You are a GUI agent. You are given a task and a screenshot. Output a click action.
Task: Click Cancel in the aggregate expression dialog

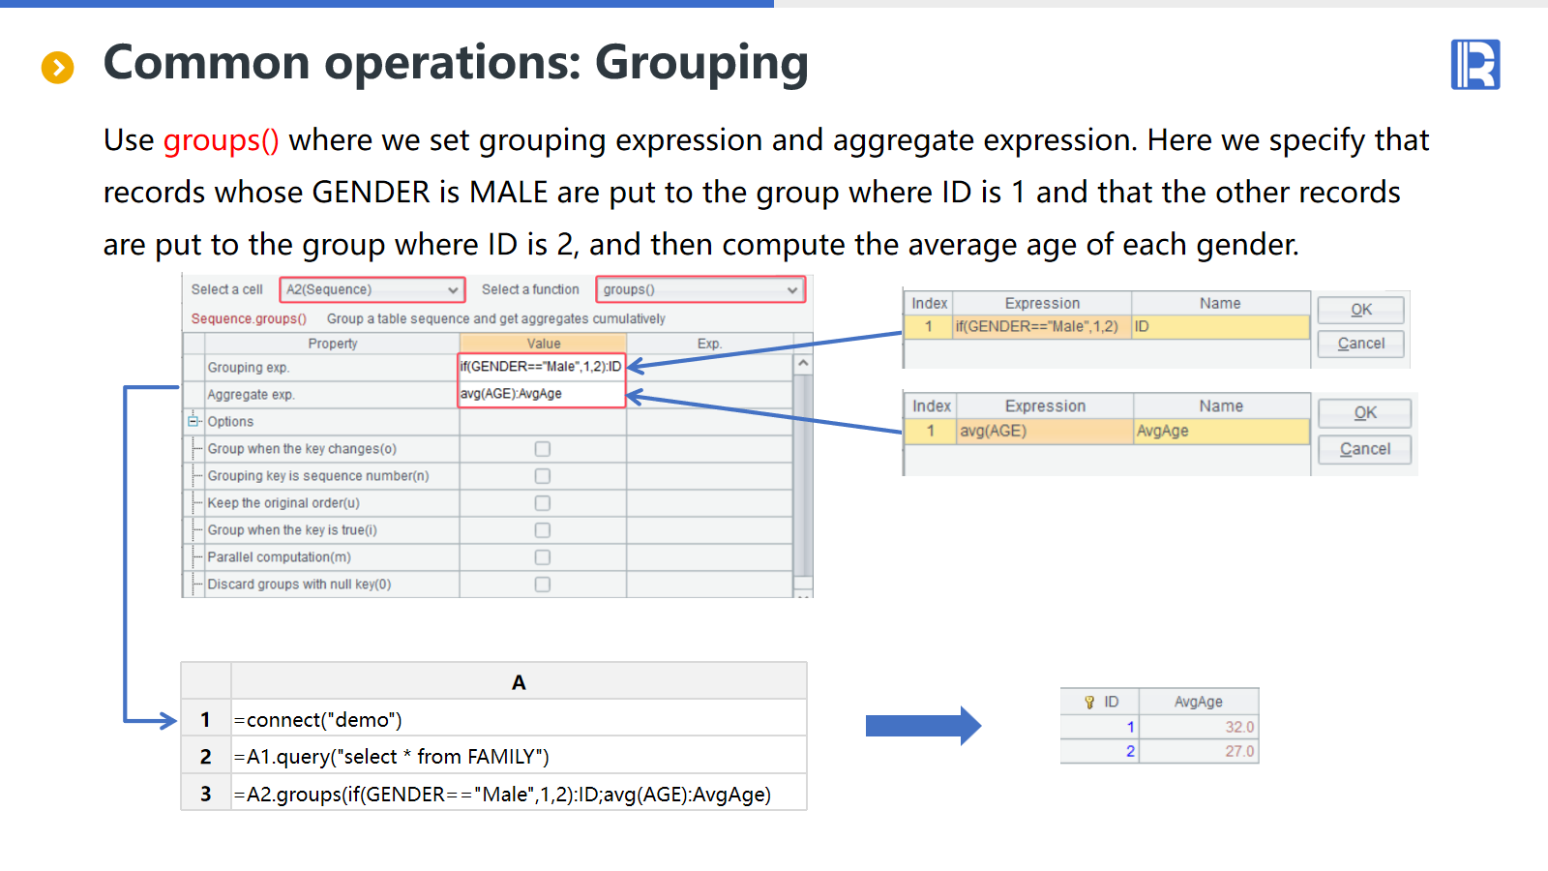pyautogui.click(x=1364, y=449)
